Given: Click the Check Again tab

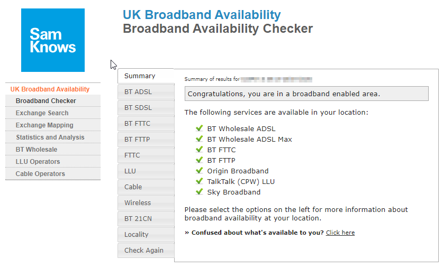Looking at the screenshot, I should pos(146,251).
